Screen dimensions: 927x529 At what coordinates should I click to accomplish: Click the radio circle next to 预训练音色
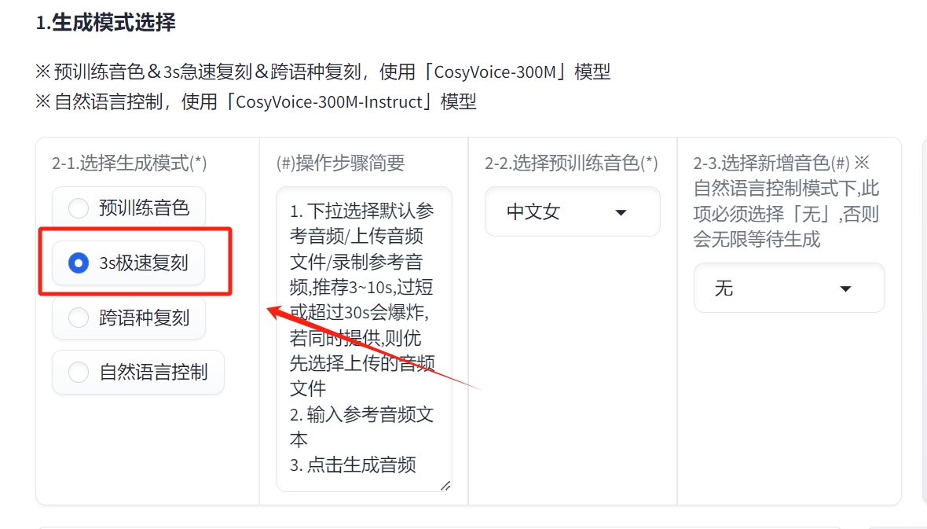point(78,208)
